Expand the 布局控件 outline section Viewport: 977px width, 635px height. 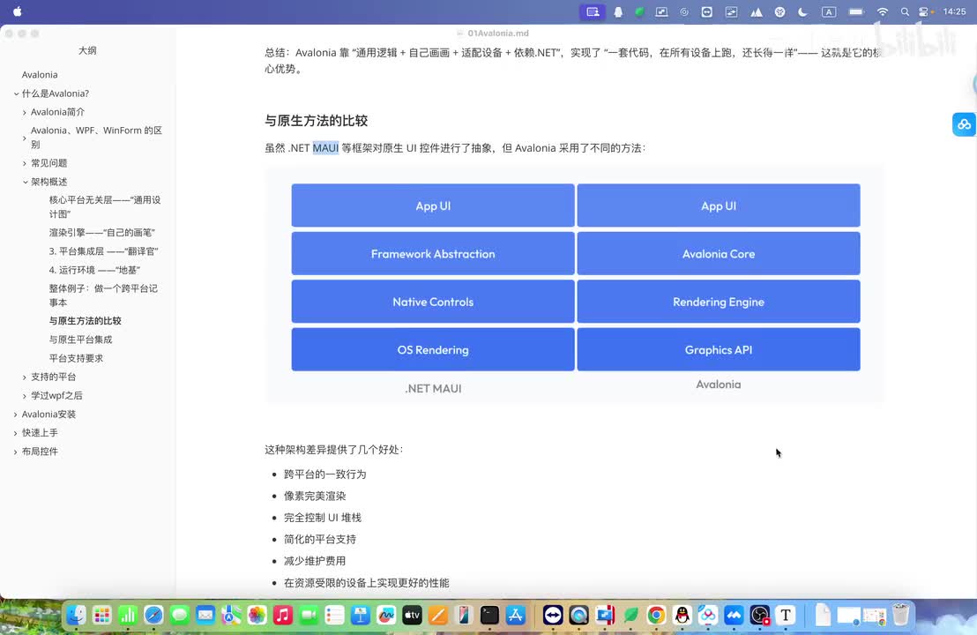coord(16,452)
